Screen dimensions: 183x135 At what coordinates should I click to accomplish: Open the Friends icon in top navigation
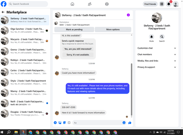pos(90,4)
